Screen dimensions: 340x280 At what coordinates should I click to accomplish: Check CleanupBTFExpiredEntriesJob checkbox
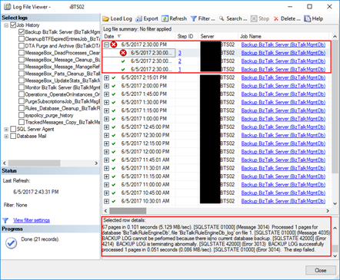pyautogui.click(x=22, y=39)
